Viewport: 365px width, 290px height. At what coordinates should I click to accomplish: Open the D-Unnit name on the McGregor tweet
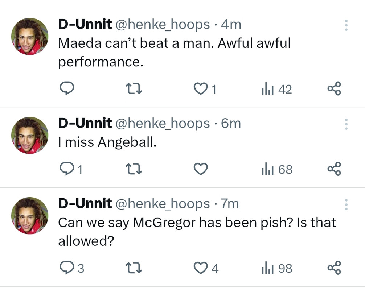click(85, 204)
